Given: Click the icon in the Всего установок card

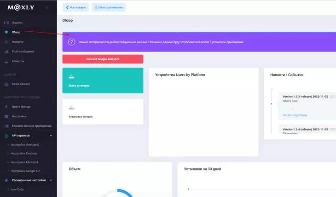Looking at the screenshot, I should [x=71, y=77].
